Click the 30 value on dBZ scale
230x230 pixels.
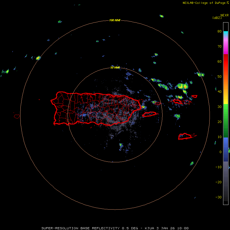(220, 107)
